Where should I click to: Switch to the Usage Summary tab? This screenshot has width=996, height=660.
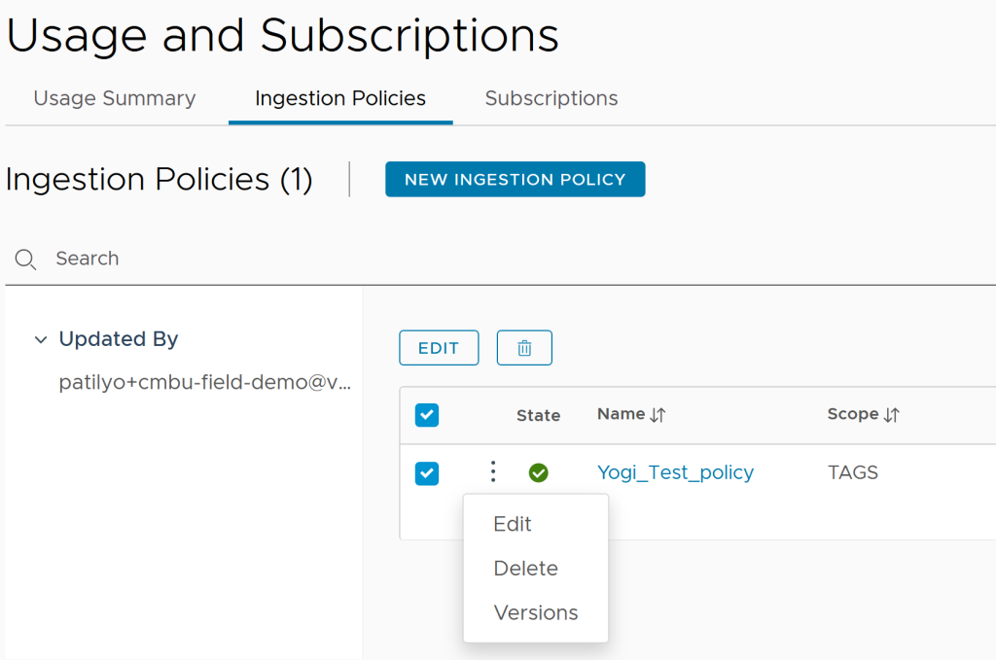click(115, 98)
